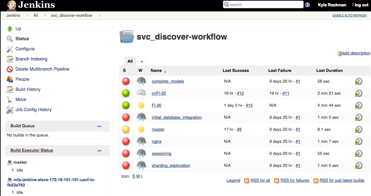371x196 pixels.
Task: Click the storm weather icon for nginx
Action: point(141,142)
